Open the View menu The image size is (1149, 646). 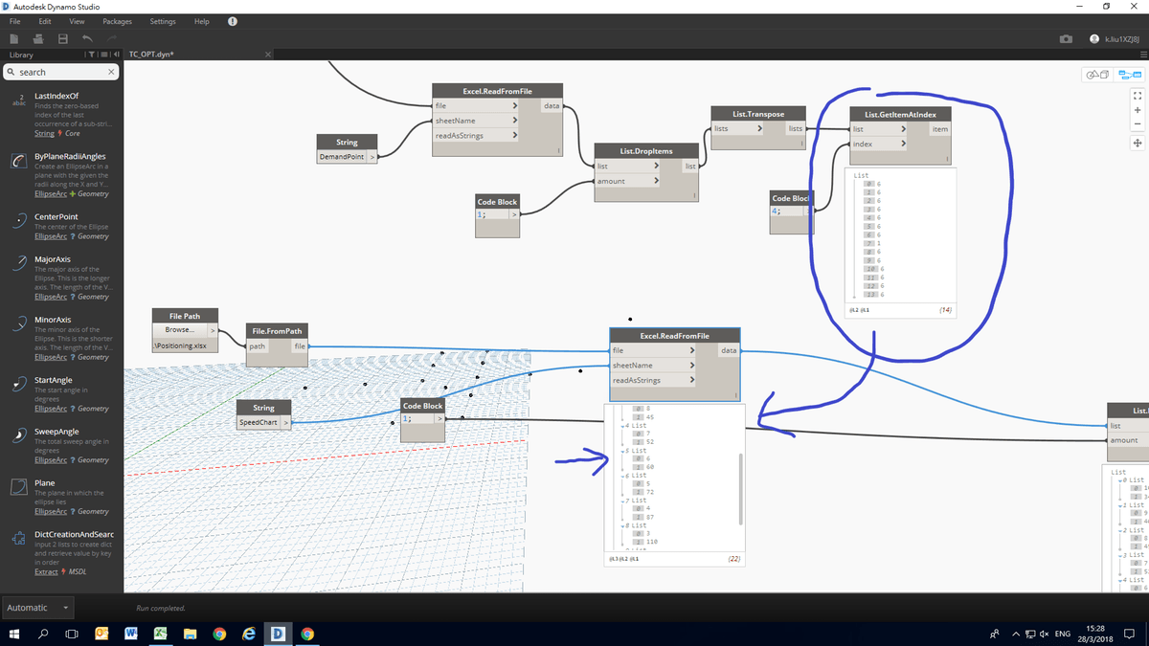point(78,21)
